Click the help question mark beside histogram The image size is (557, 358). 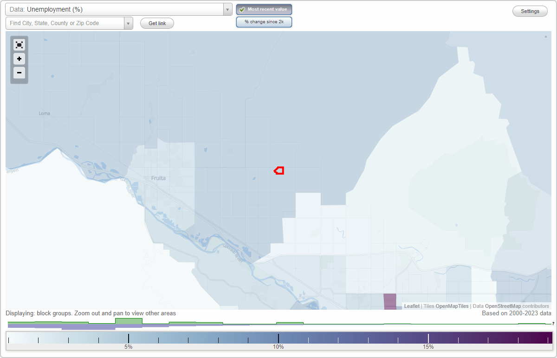coord(553,324)
